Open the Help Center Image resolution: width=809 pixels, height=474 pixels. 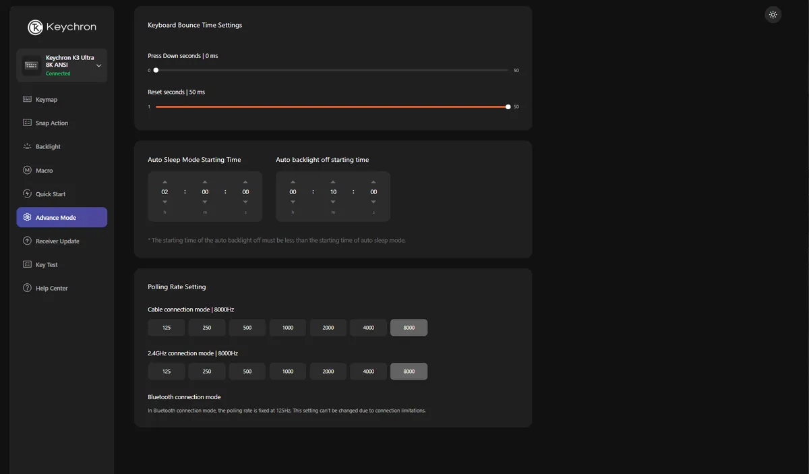tap(61, 288)
